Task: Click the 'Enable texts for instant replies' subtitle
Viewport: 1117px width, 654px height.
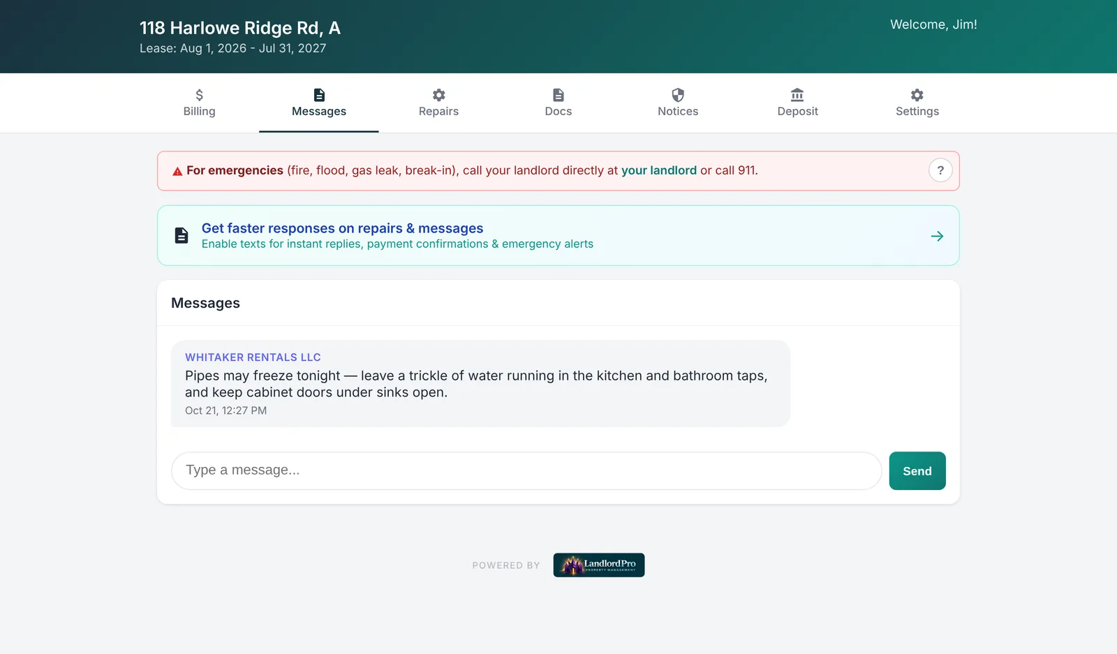Action: coord(397,244)
